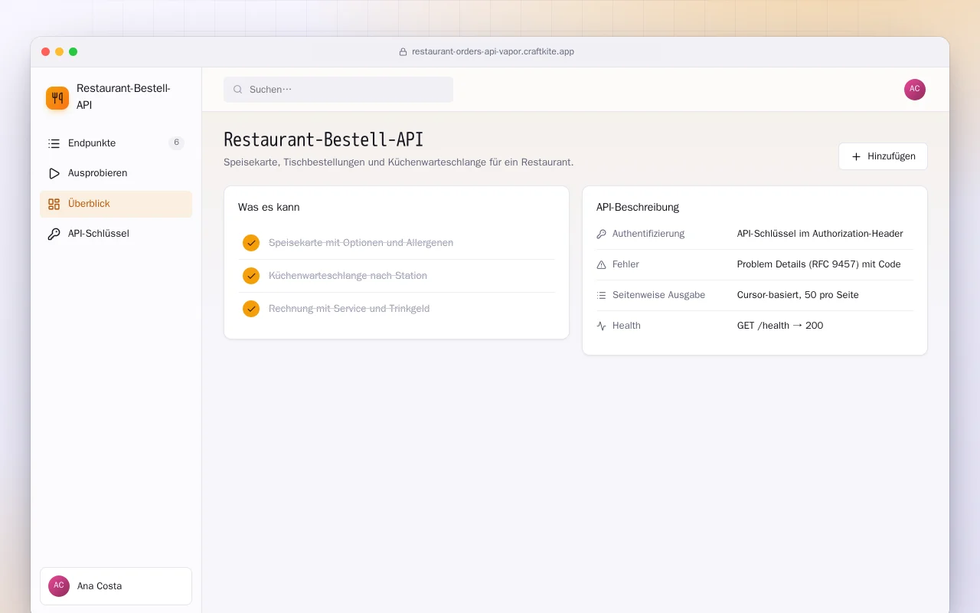Click the key icon beside Authentifizierung

(x=601, y=234)
